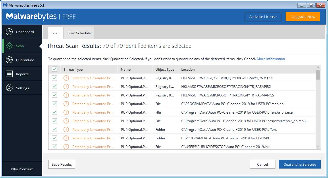Click the warning icon beside the mdb.db threat
The height and width of the screenshot is (178, 328).
click(66, 104)
